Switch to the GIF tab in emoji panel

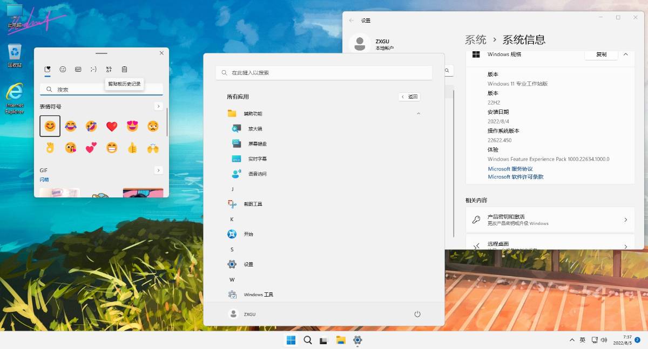tap(78, 69)
